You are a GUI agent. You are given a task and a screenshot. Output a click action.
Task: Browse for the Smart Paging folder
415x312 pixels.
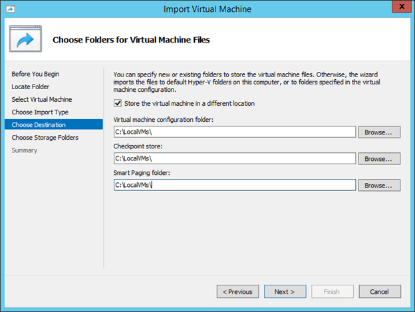(x=379, y=185)
